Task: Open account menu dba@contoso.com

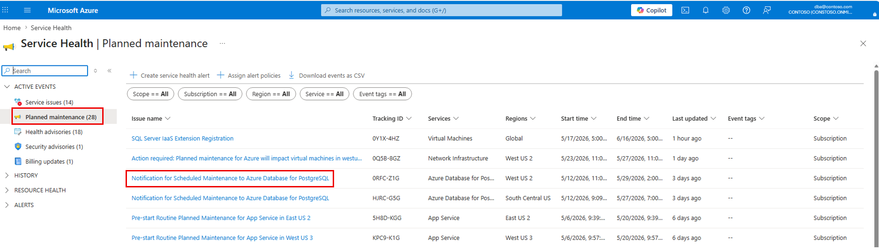Action: click(820, 10)
